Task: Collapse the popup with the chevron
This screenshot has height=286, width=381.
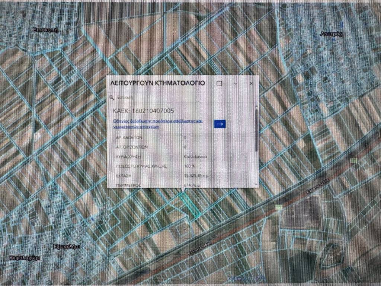Action: pos(236,83)
